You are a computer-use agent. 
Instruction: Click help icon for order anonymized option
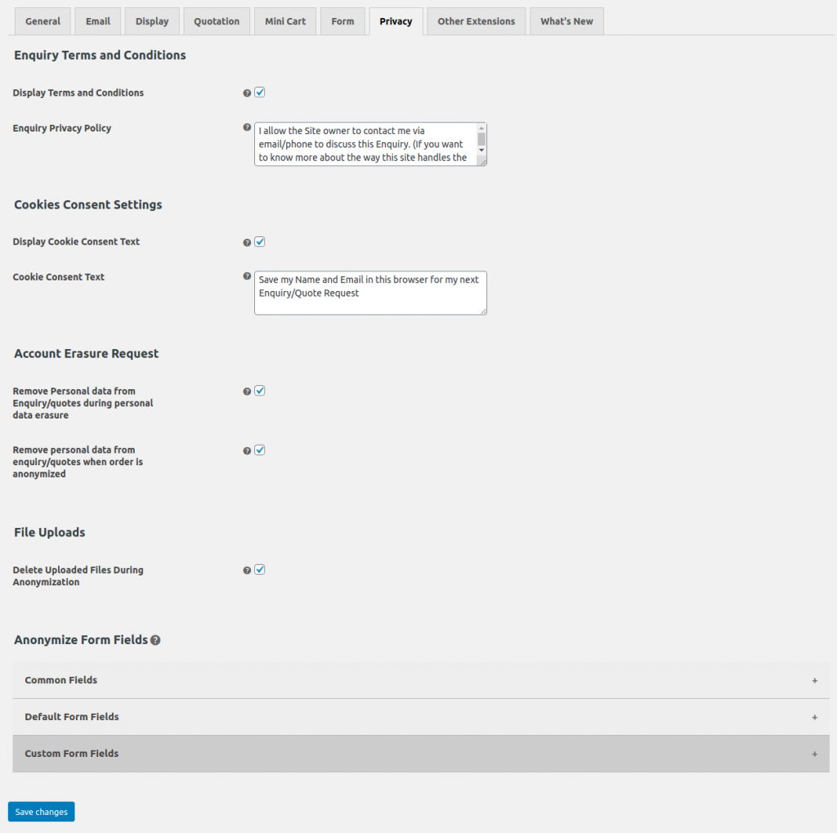pyautogui.click(x=247, y=450)
